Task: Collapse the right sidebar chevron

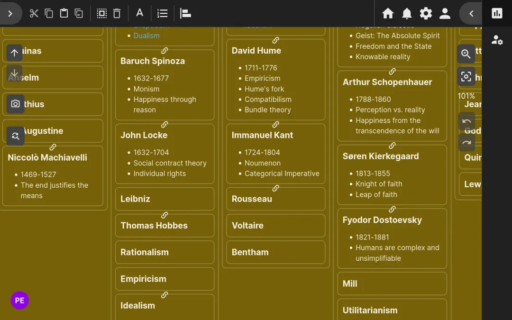Action: [471, 13]
